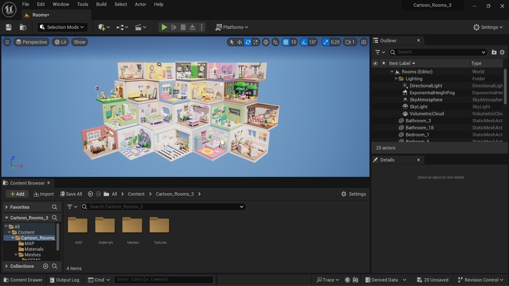
Task: Select the scale transform tool
Action: [256, 42]
